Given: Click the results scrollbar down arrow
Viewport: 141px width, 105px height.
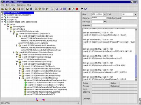Looking at the screenshot, I should [x=136, y=80].
